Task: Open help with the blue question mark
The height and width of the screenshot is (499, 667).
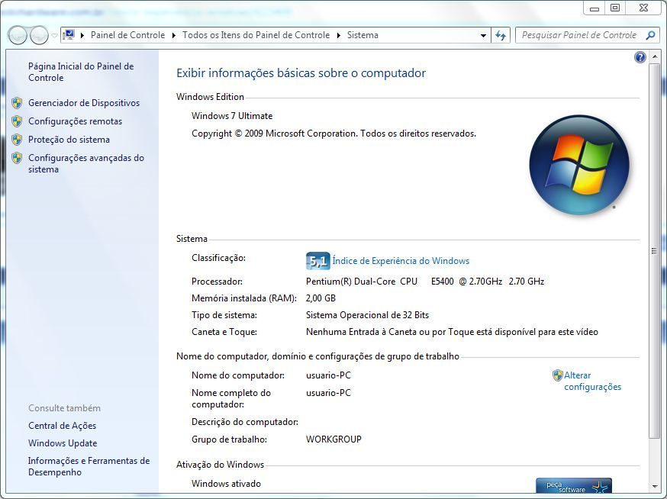Action: pyautogui.click(x=640, y=57)
